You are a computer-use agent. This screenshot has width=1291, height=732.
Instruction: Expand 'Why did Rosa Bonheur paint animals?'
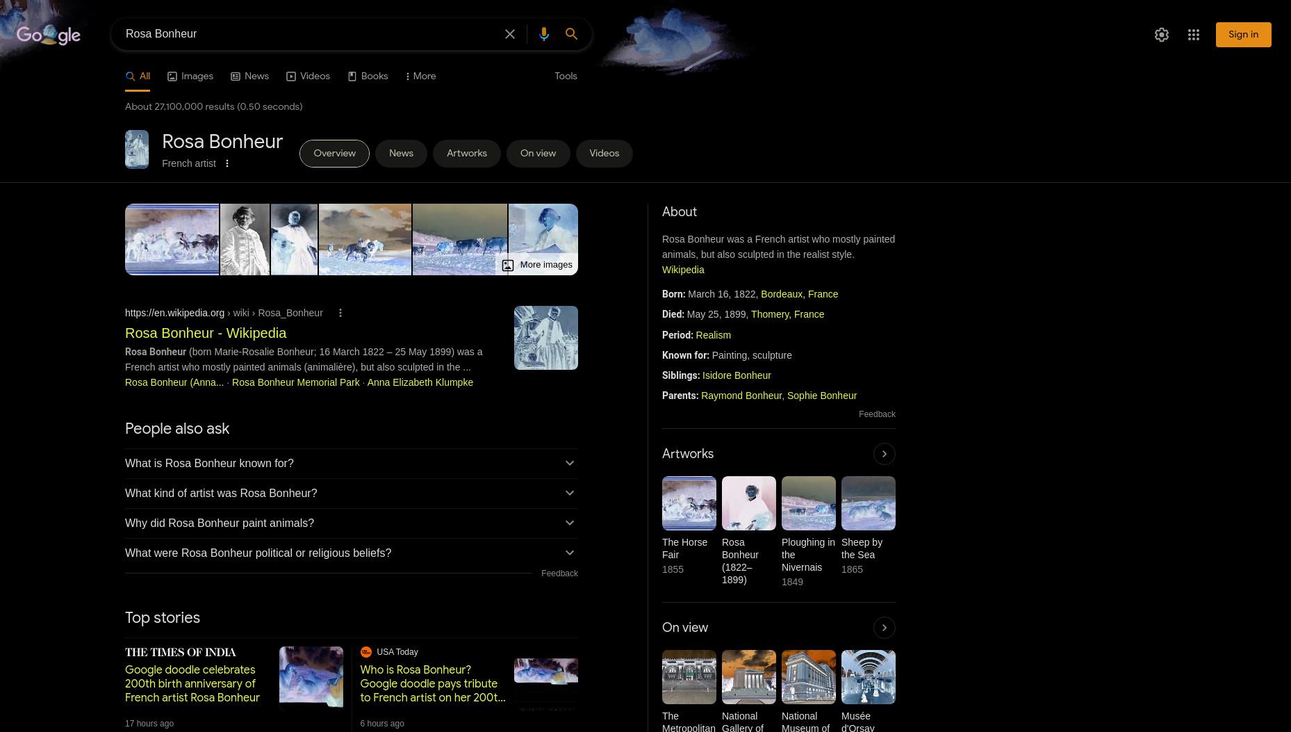tap(352, 523)
